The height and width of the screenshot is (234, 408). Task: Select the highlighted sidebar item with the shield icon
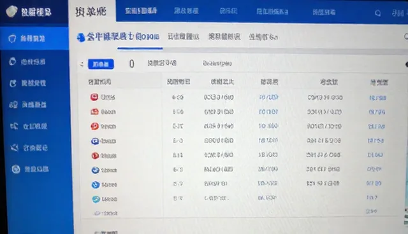click(x=34, y=39)
